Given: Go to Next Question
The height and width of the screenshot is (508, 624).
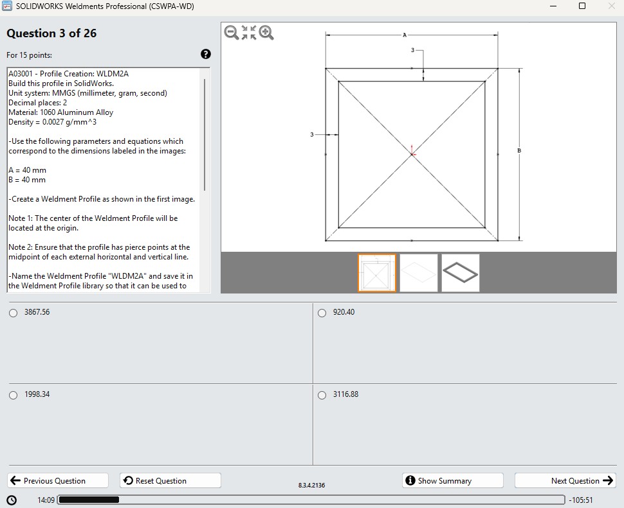Looking at the screenshot, I should [565, 480].
